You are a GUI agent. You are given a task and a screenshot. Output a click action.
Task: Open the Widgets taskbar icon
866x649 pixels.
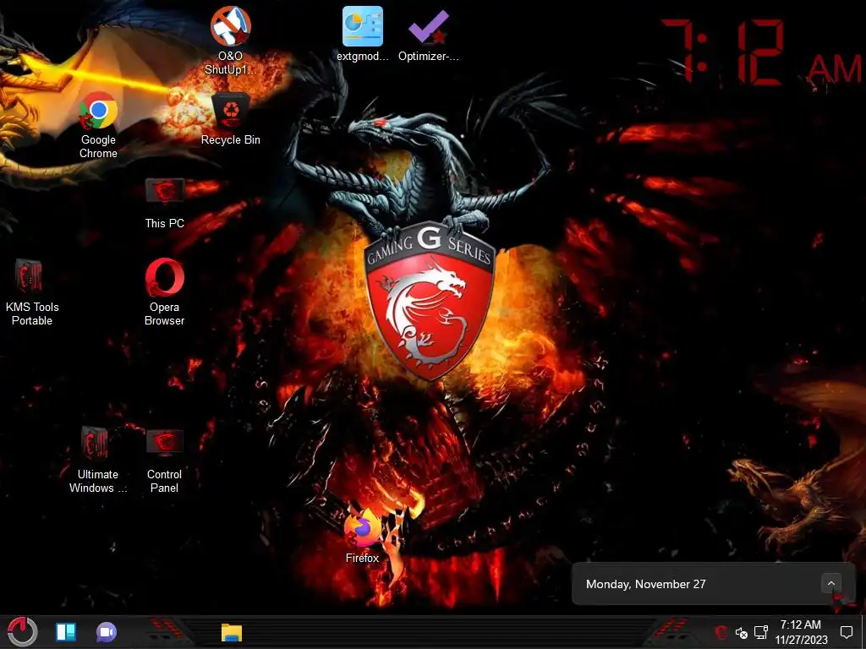pos(66,632)
